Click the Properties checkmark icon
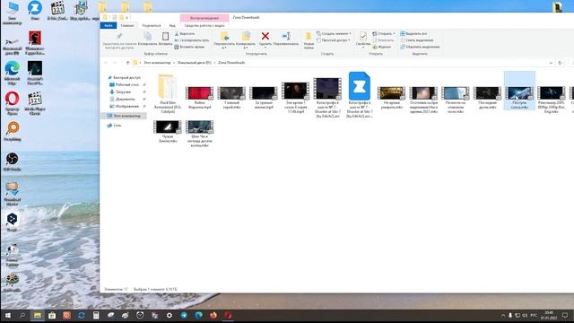 [x=362, y=36]
